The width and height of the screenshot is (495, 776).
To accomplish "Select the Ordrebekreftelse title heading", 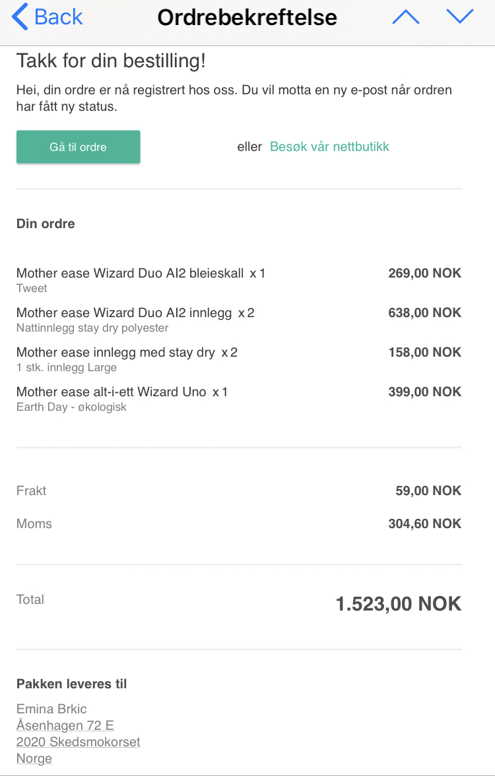I will pyautogui.click(x=247, y=17).
